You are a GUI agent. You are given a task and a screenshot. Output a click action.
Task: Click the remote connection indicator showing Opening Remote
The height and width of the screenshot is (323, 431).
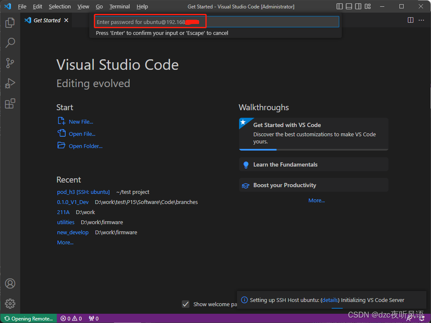(x=28, y=318)
